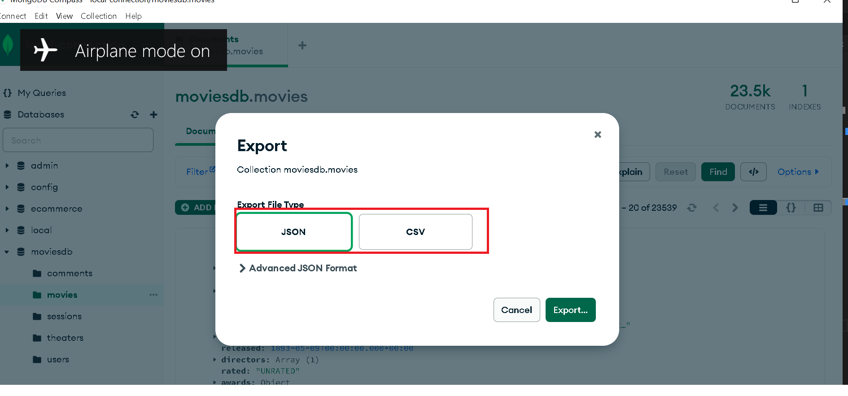The image size is (848, 396).
Task: Select JSON export file type
Action: (294, 232)
